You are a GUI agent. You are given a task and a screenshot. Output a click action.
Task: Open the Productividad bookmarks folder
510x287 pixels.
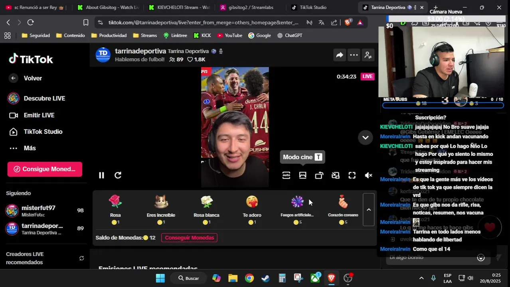pyautogui.click(x=109, y=35)
